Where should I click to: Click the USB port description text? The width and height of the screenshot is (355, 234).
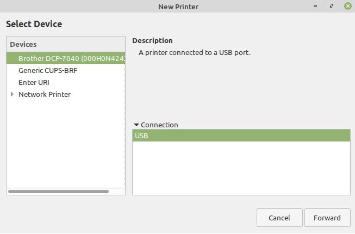click(x=194, y=53)
